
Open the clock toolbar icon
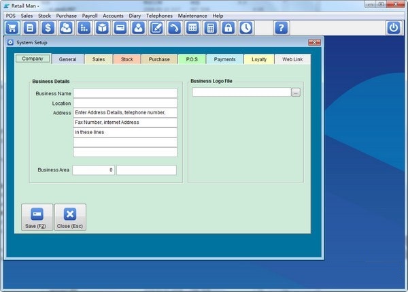coord(246,28)
